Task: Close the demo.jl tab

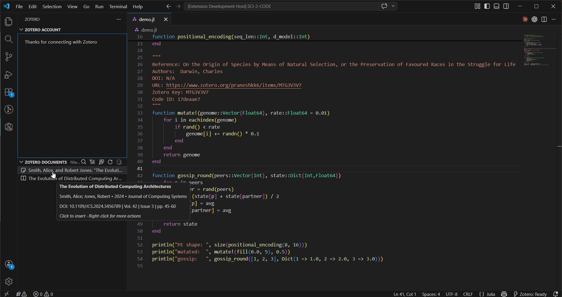Action: (166, 19)
